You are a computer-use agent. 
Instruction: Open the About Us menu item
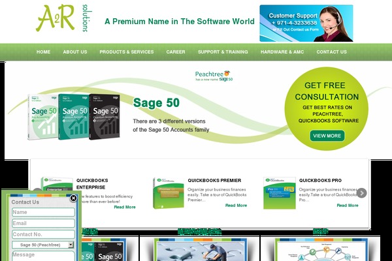coord(75,52)
